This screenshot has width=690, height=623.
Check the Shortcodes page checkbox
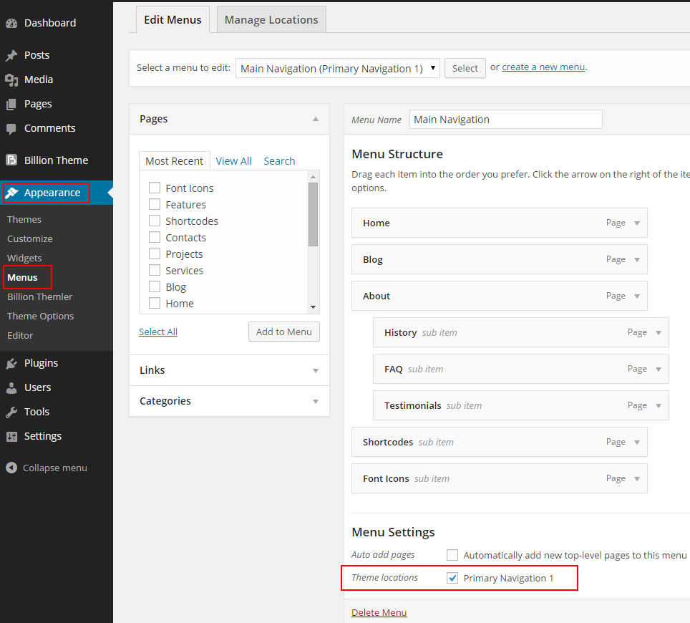click(x=155, y=221)
